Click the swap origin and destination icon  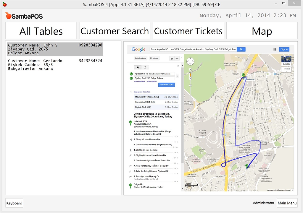[x=178, y=76]
